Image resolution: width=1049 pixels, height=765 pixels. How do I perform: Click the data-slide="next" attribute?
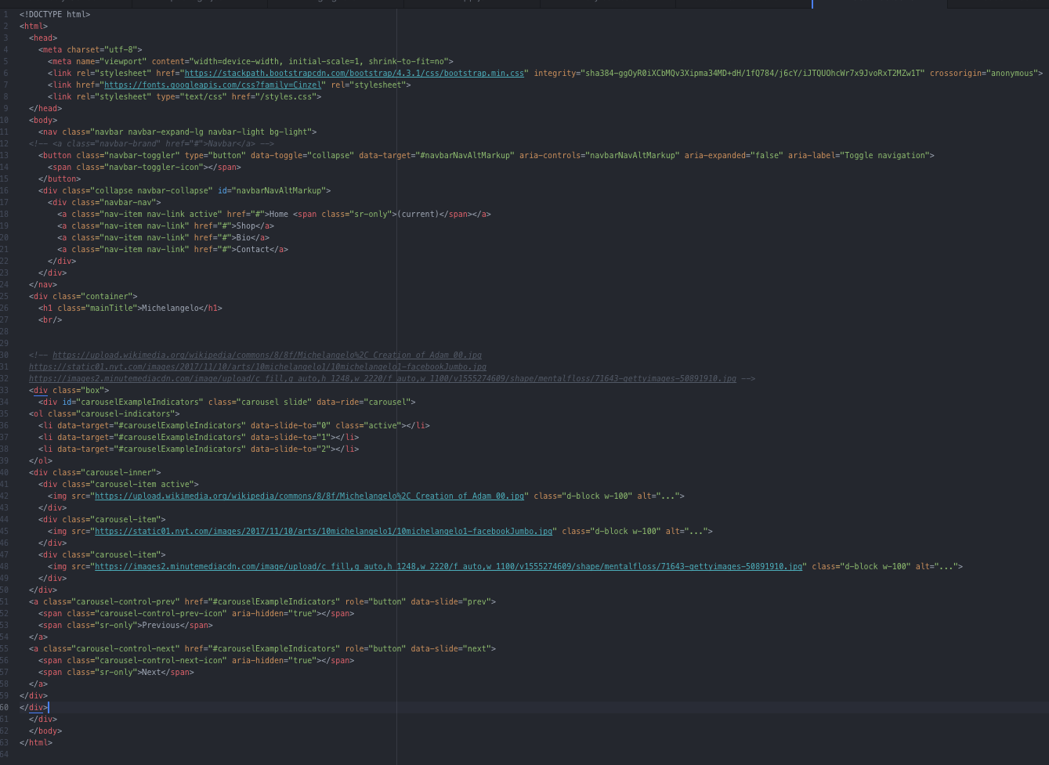click(x=451, y=648)
